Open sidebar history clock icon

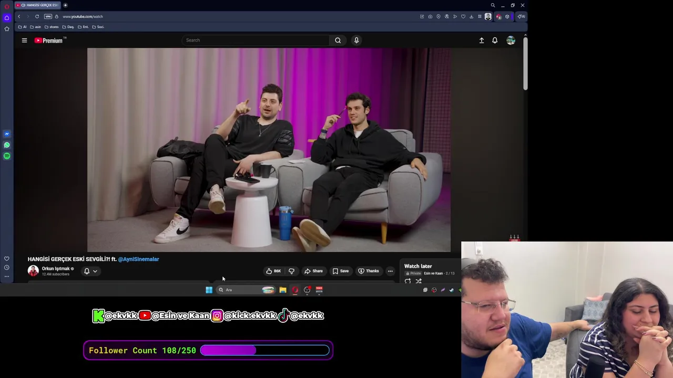click(x=7, y=267)
